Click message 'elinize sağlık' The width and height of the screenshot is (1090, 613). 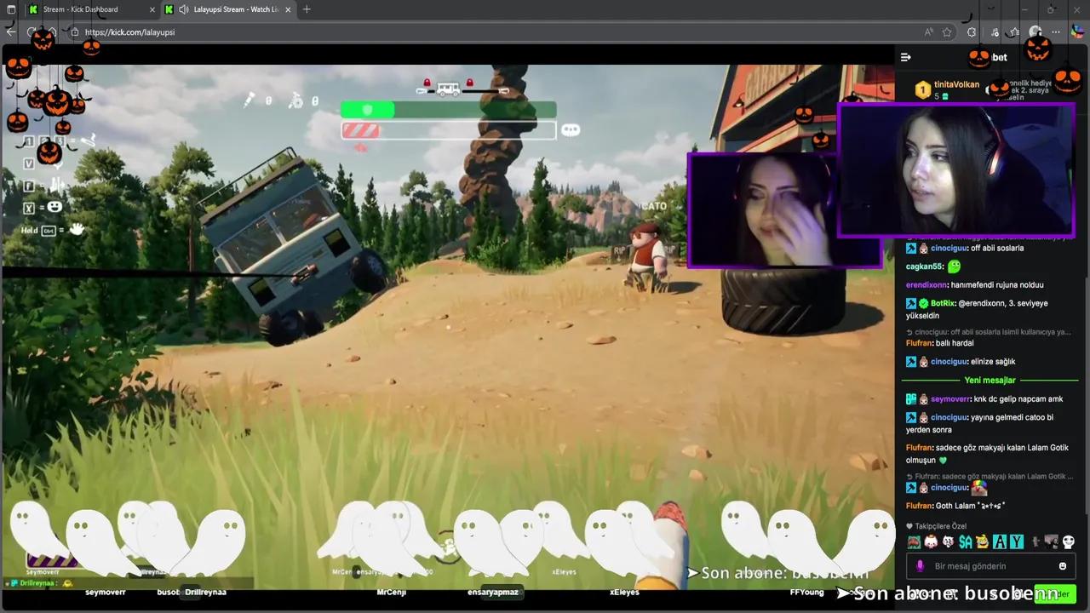tap(993, 362)
